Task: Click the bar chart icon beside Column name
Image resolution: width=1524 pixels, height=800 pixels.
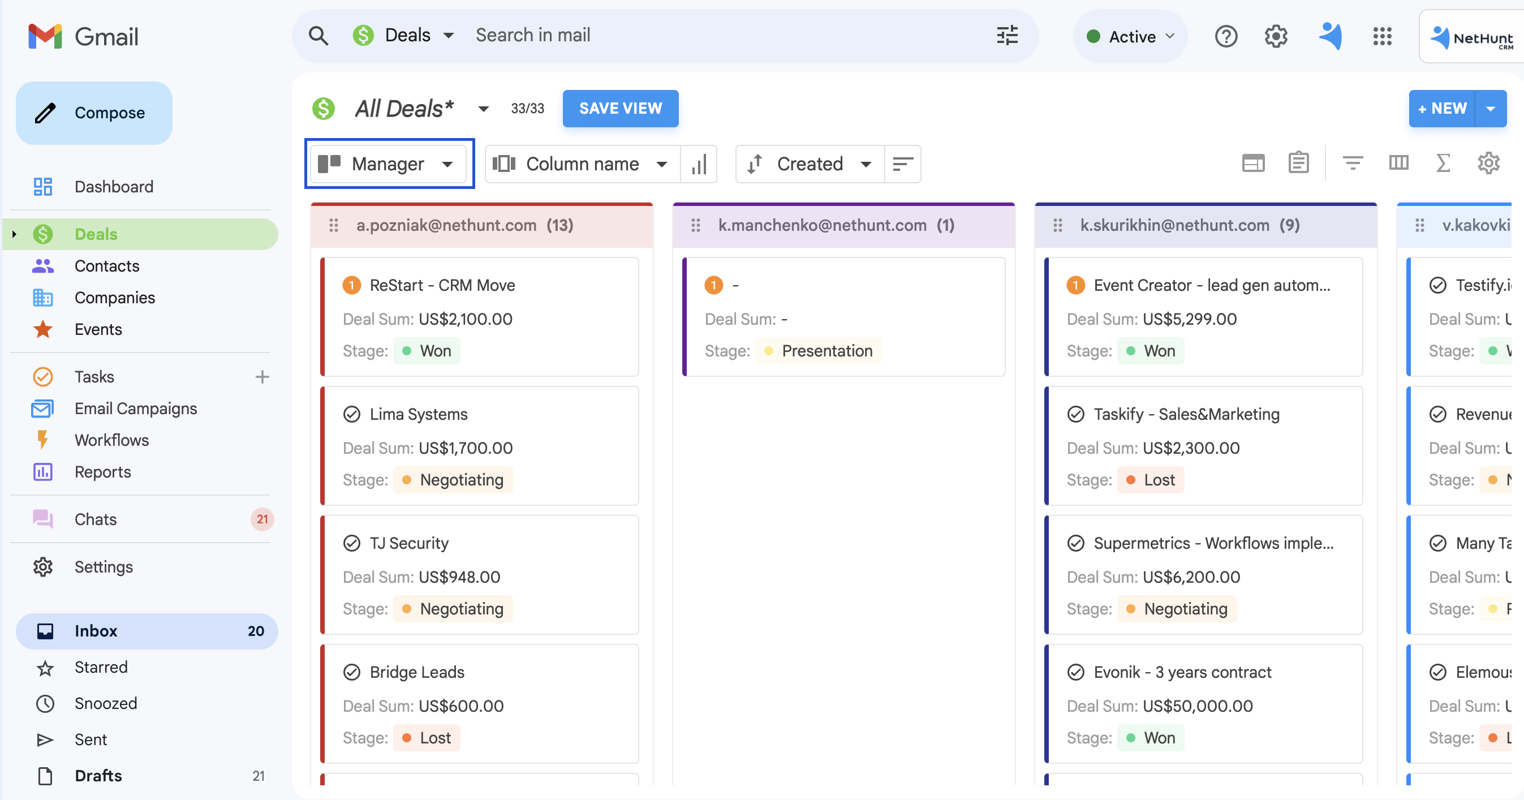Action: 699,164
